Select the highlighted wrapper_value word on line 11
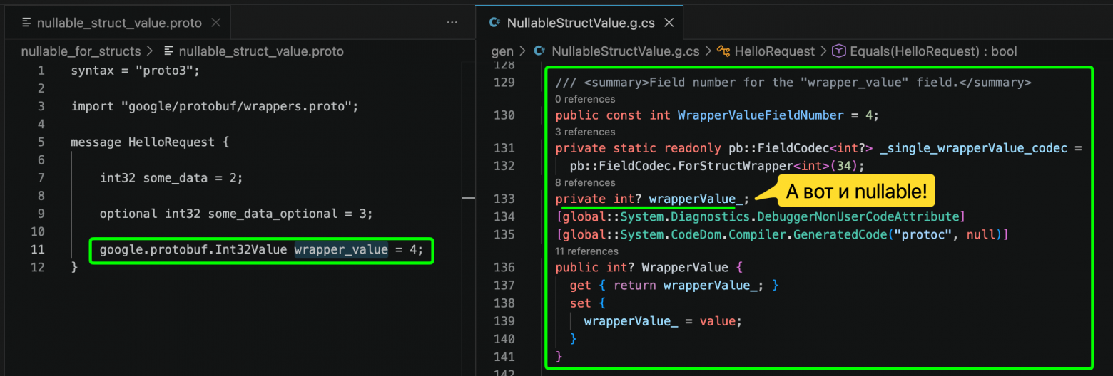 tap(341, 249)
